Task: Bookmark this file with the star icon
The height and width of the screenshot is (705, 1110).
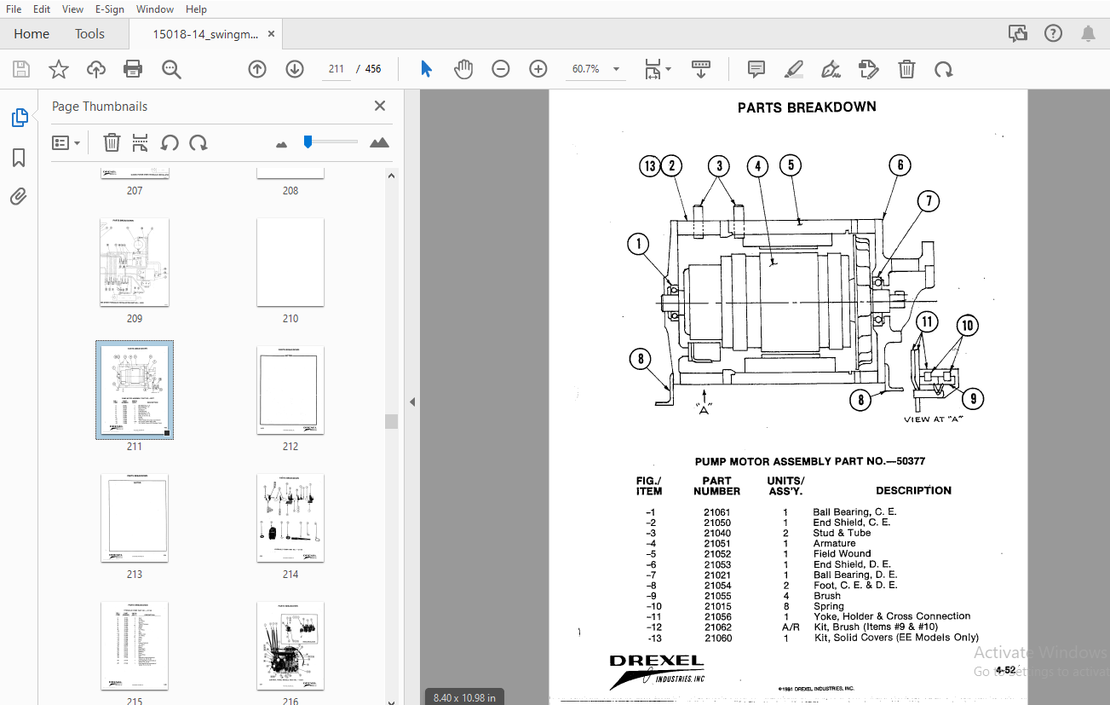Action: click(x=59, y=69)
